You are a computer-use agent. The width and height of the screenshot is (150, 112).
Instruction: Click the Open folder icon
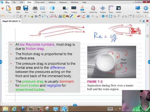click(x=18, y=8)
